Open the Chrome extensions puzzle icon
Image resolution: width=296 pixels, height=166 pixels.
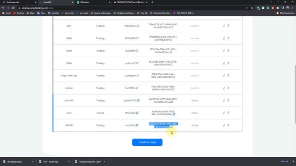pos(277,8)
